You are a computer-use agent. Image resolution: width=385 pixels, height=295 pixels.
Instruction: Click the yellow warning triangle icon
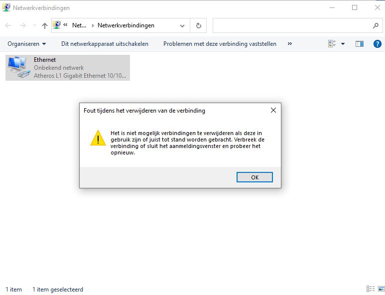[98, 138]
